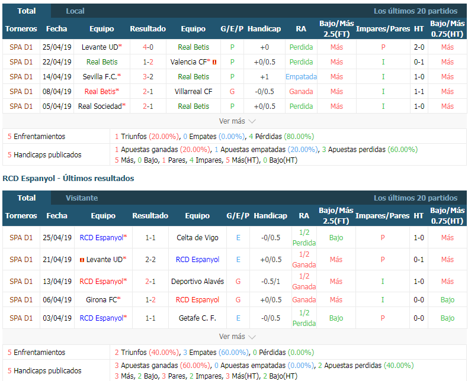The height and width of the screenshot is (381, 468).
Task: Open the Celta de Vigo team link
Action: 197,238
